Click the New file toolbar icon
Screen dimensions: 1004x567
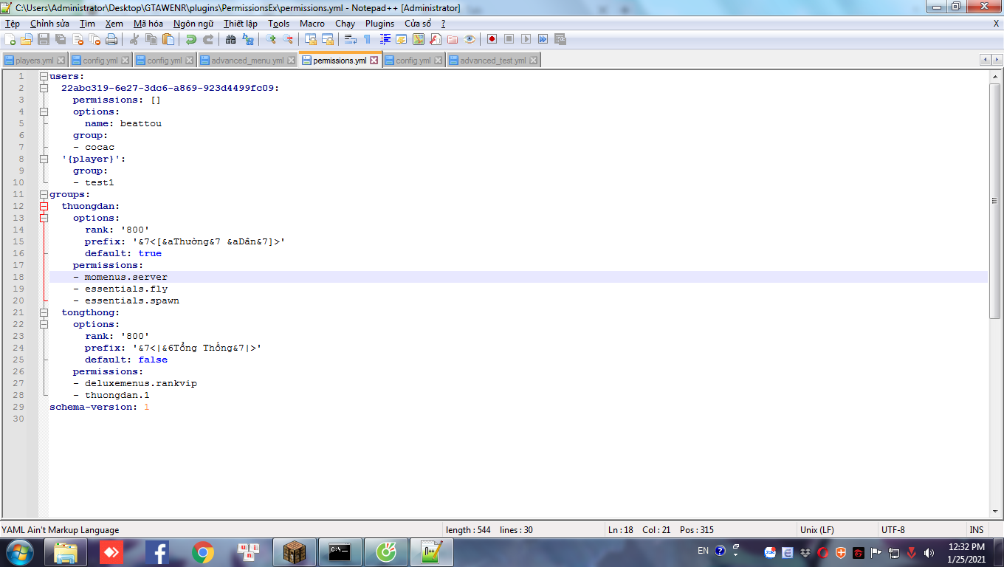(x=10, y=39)
